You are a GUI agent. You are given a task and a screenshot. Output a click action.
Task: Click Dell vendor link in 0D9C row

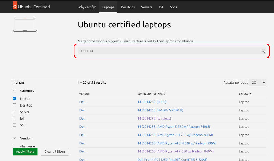pyautogui.click(x=82, y=102)
